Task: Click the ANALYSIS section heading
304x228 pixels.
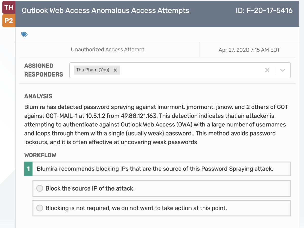Action: [x=38, y=96]
